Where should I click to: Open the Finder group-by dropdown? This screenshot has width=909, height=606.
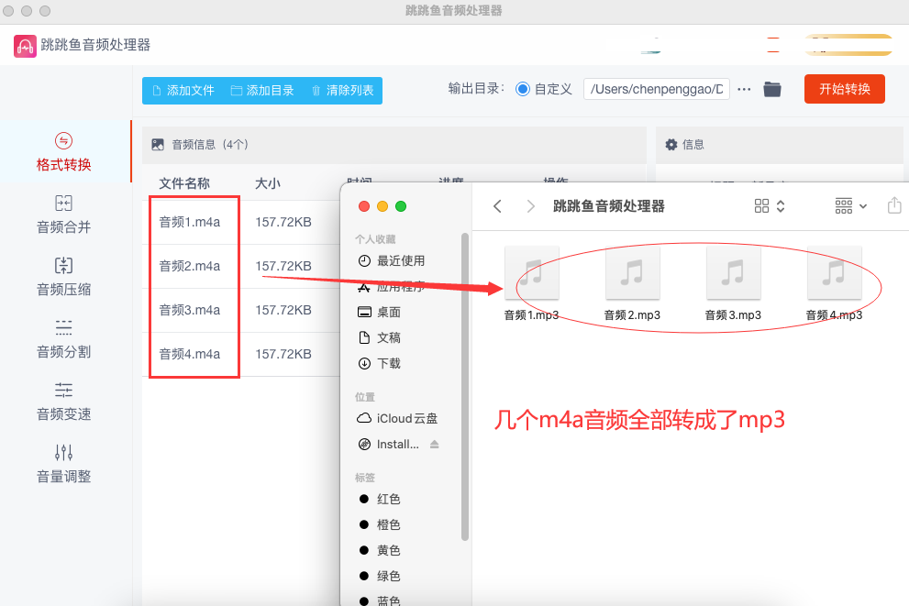click(850, 206)
